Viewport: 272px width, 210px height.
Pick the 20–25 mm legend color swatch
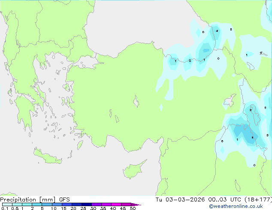click(77, 204)
